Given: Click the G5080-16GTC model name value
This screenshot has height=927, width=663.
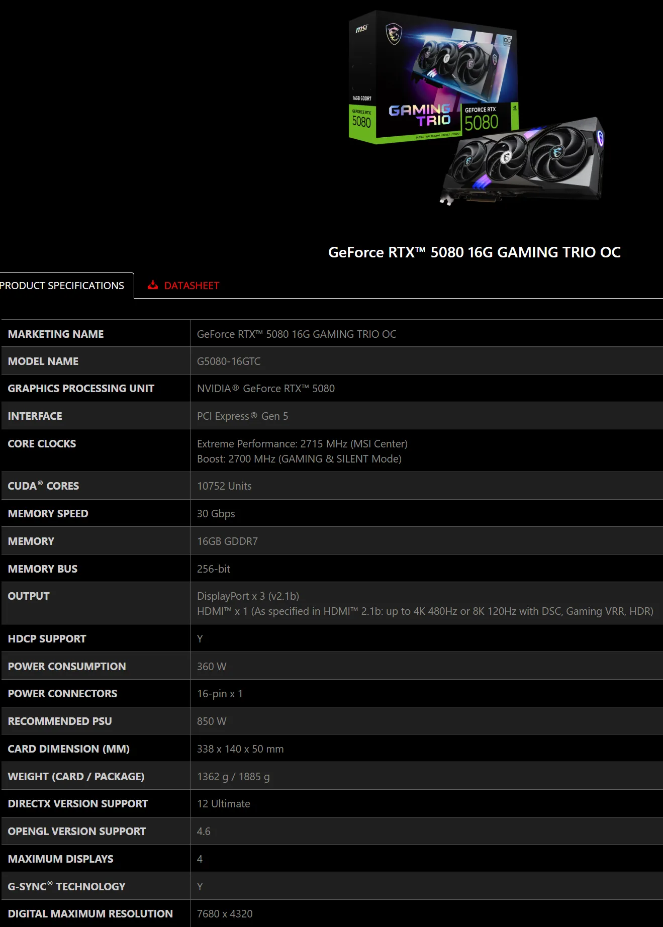Looking at the screenshot, I should pyautogui.click(x=229, y=361).
